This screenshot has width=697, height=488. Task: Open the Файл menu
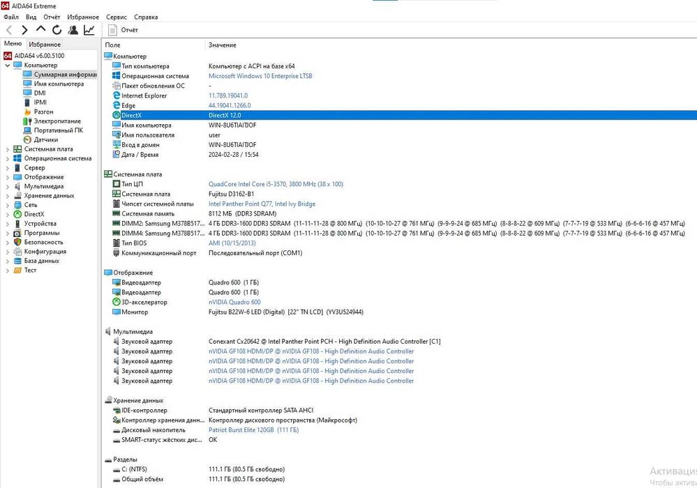(11, 17)
